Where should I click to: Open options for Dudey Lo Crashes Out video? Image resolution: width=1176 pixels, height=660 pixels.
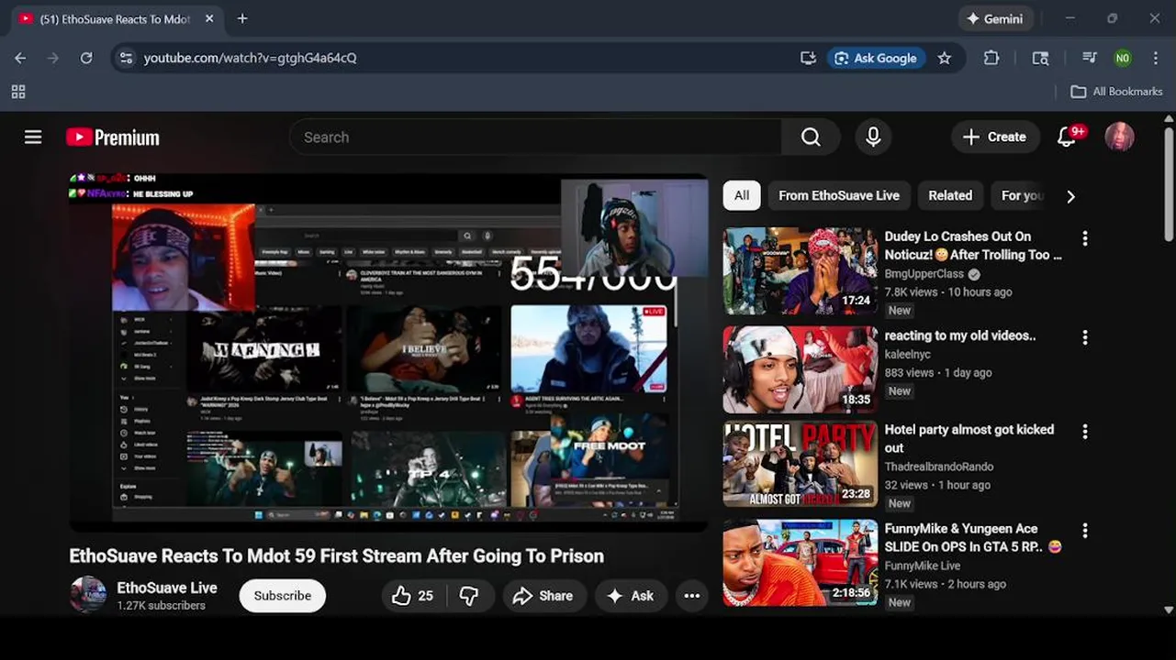[1085, 238]
